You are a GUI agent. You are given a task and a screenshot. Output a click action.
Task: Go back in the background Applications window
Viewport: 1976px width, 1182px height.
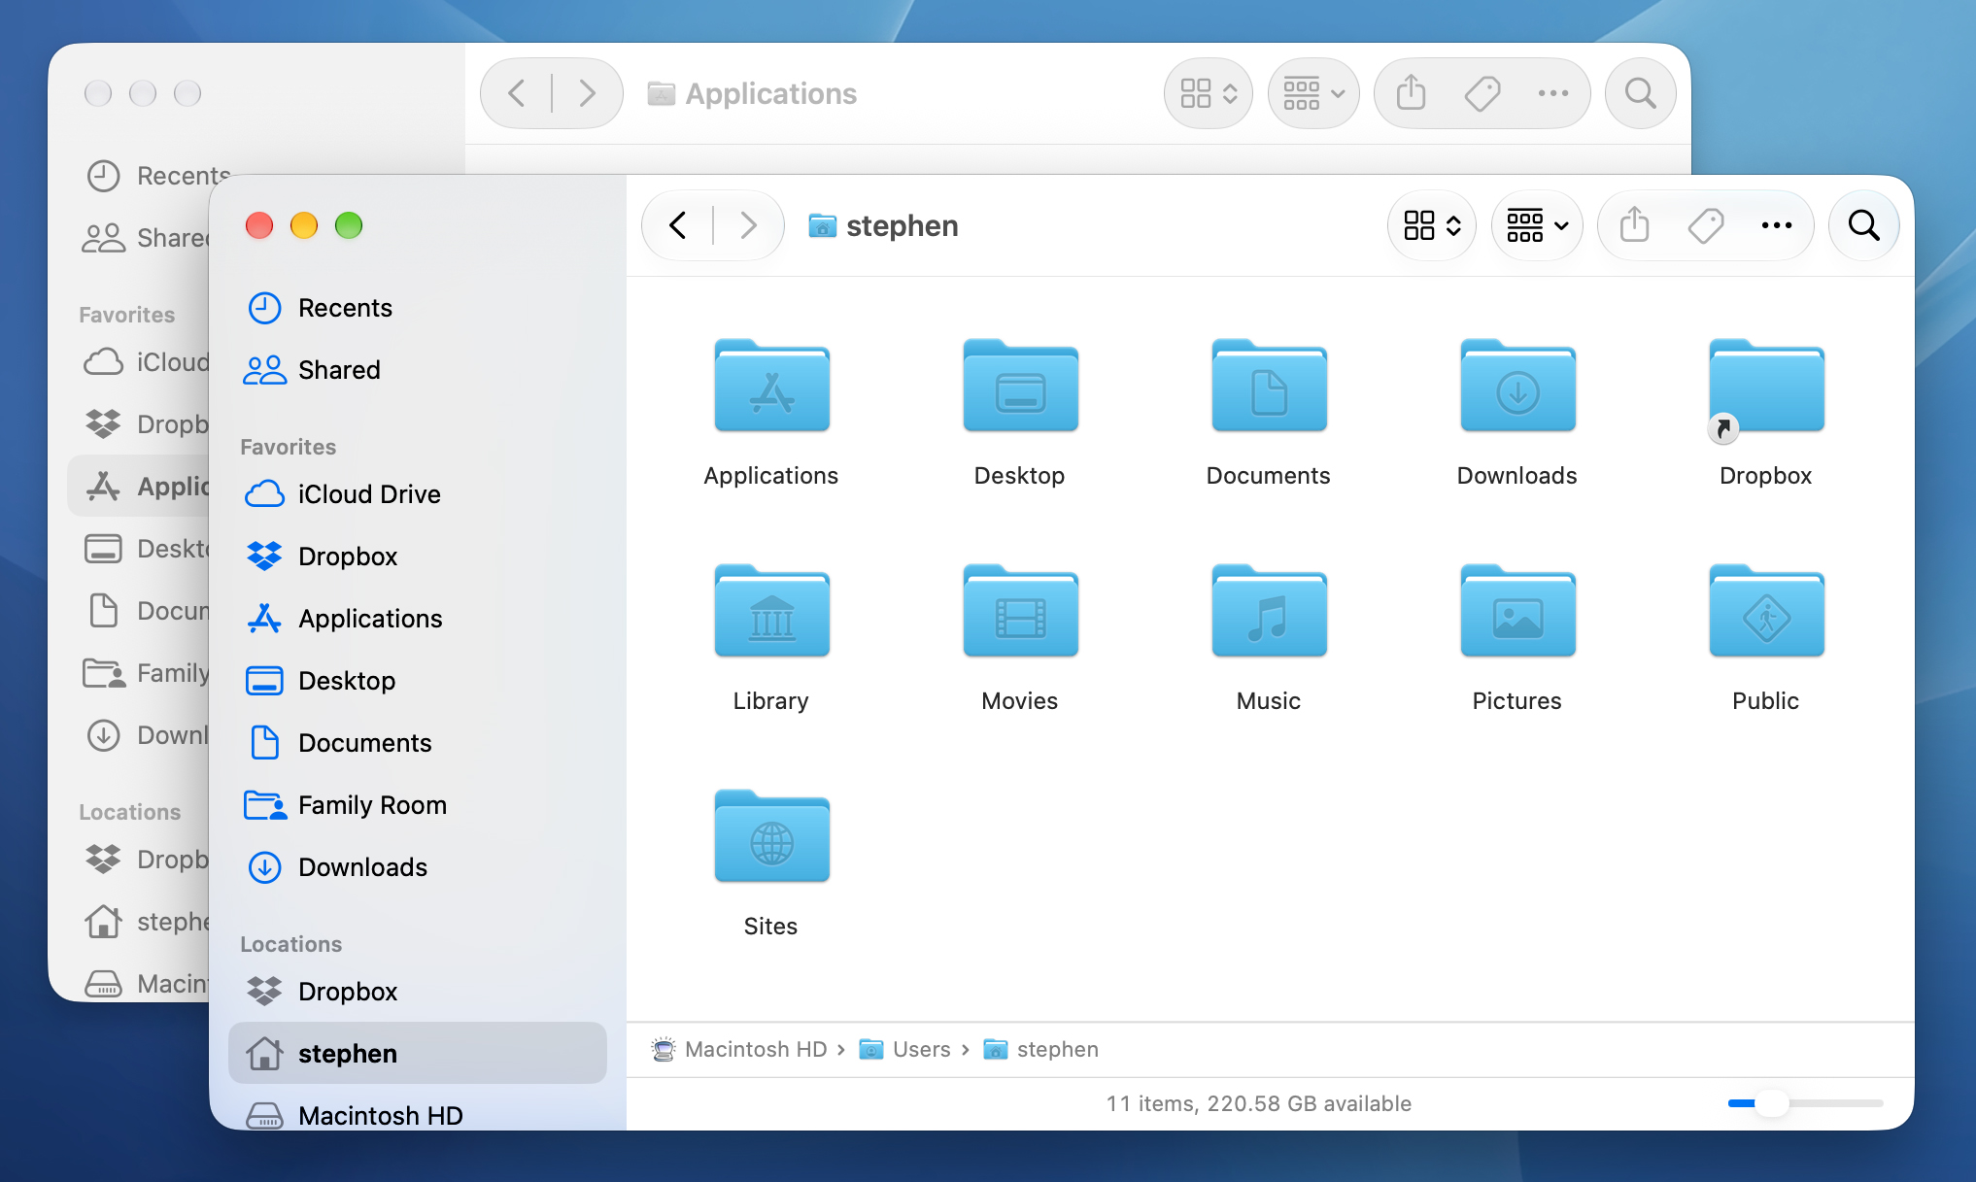pyautogui.click(x=517, y=93)
